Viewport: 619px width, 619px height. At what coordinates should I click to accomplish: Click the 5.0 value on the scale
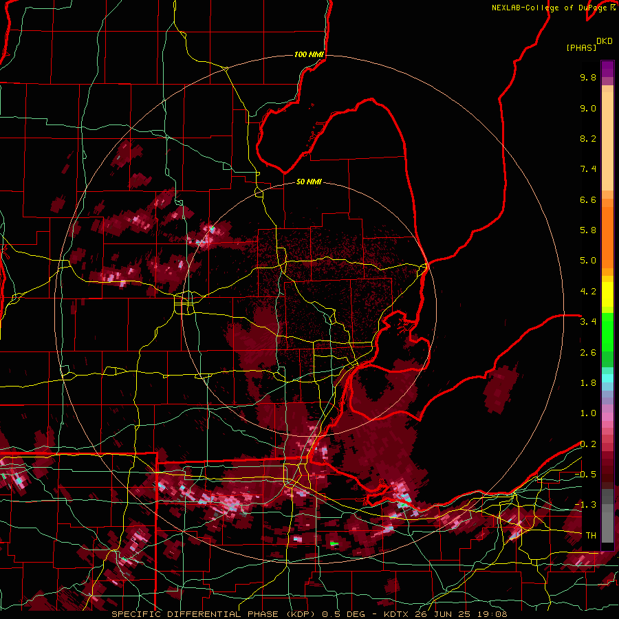[588, 261]
